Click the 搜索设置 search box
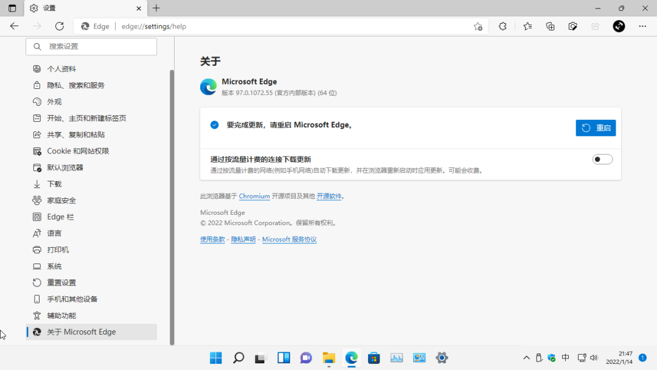 pyautogui.click(x=91, y=46)
